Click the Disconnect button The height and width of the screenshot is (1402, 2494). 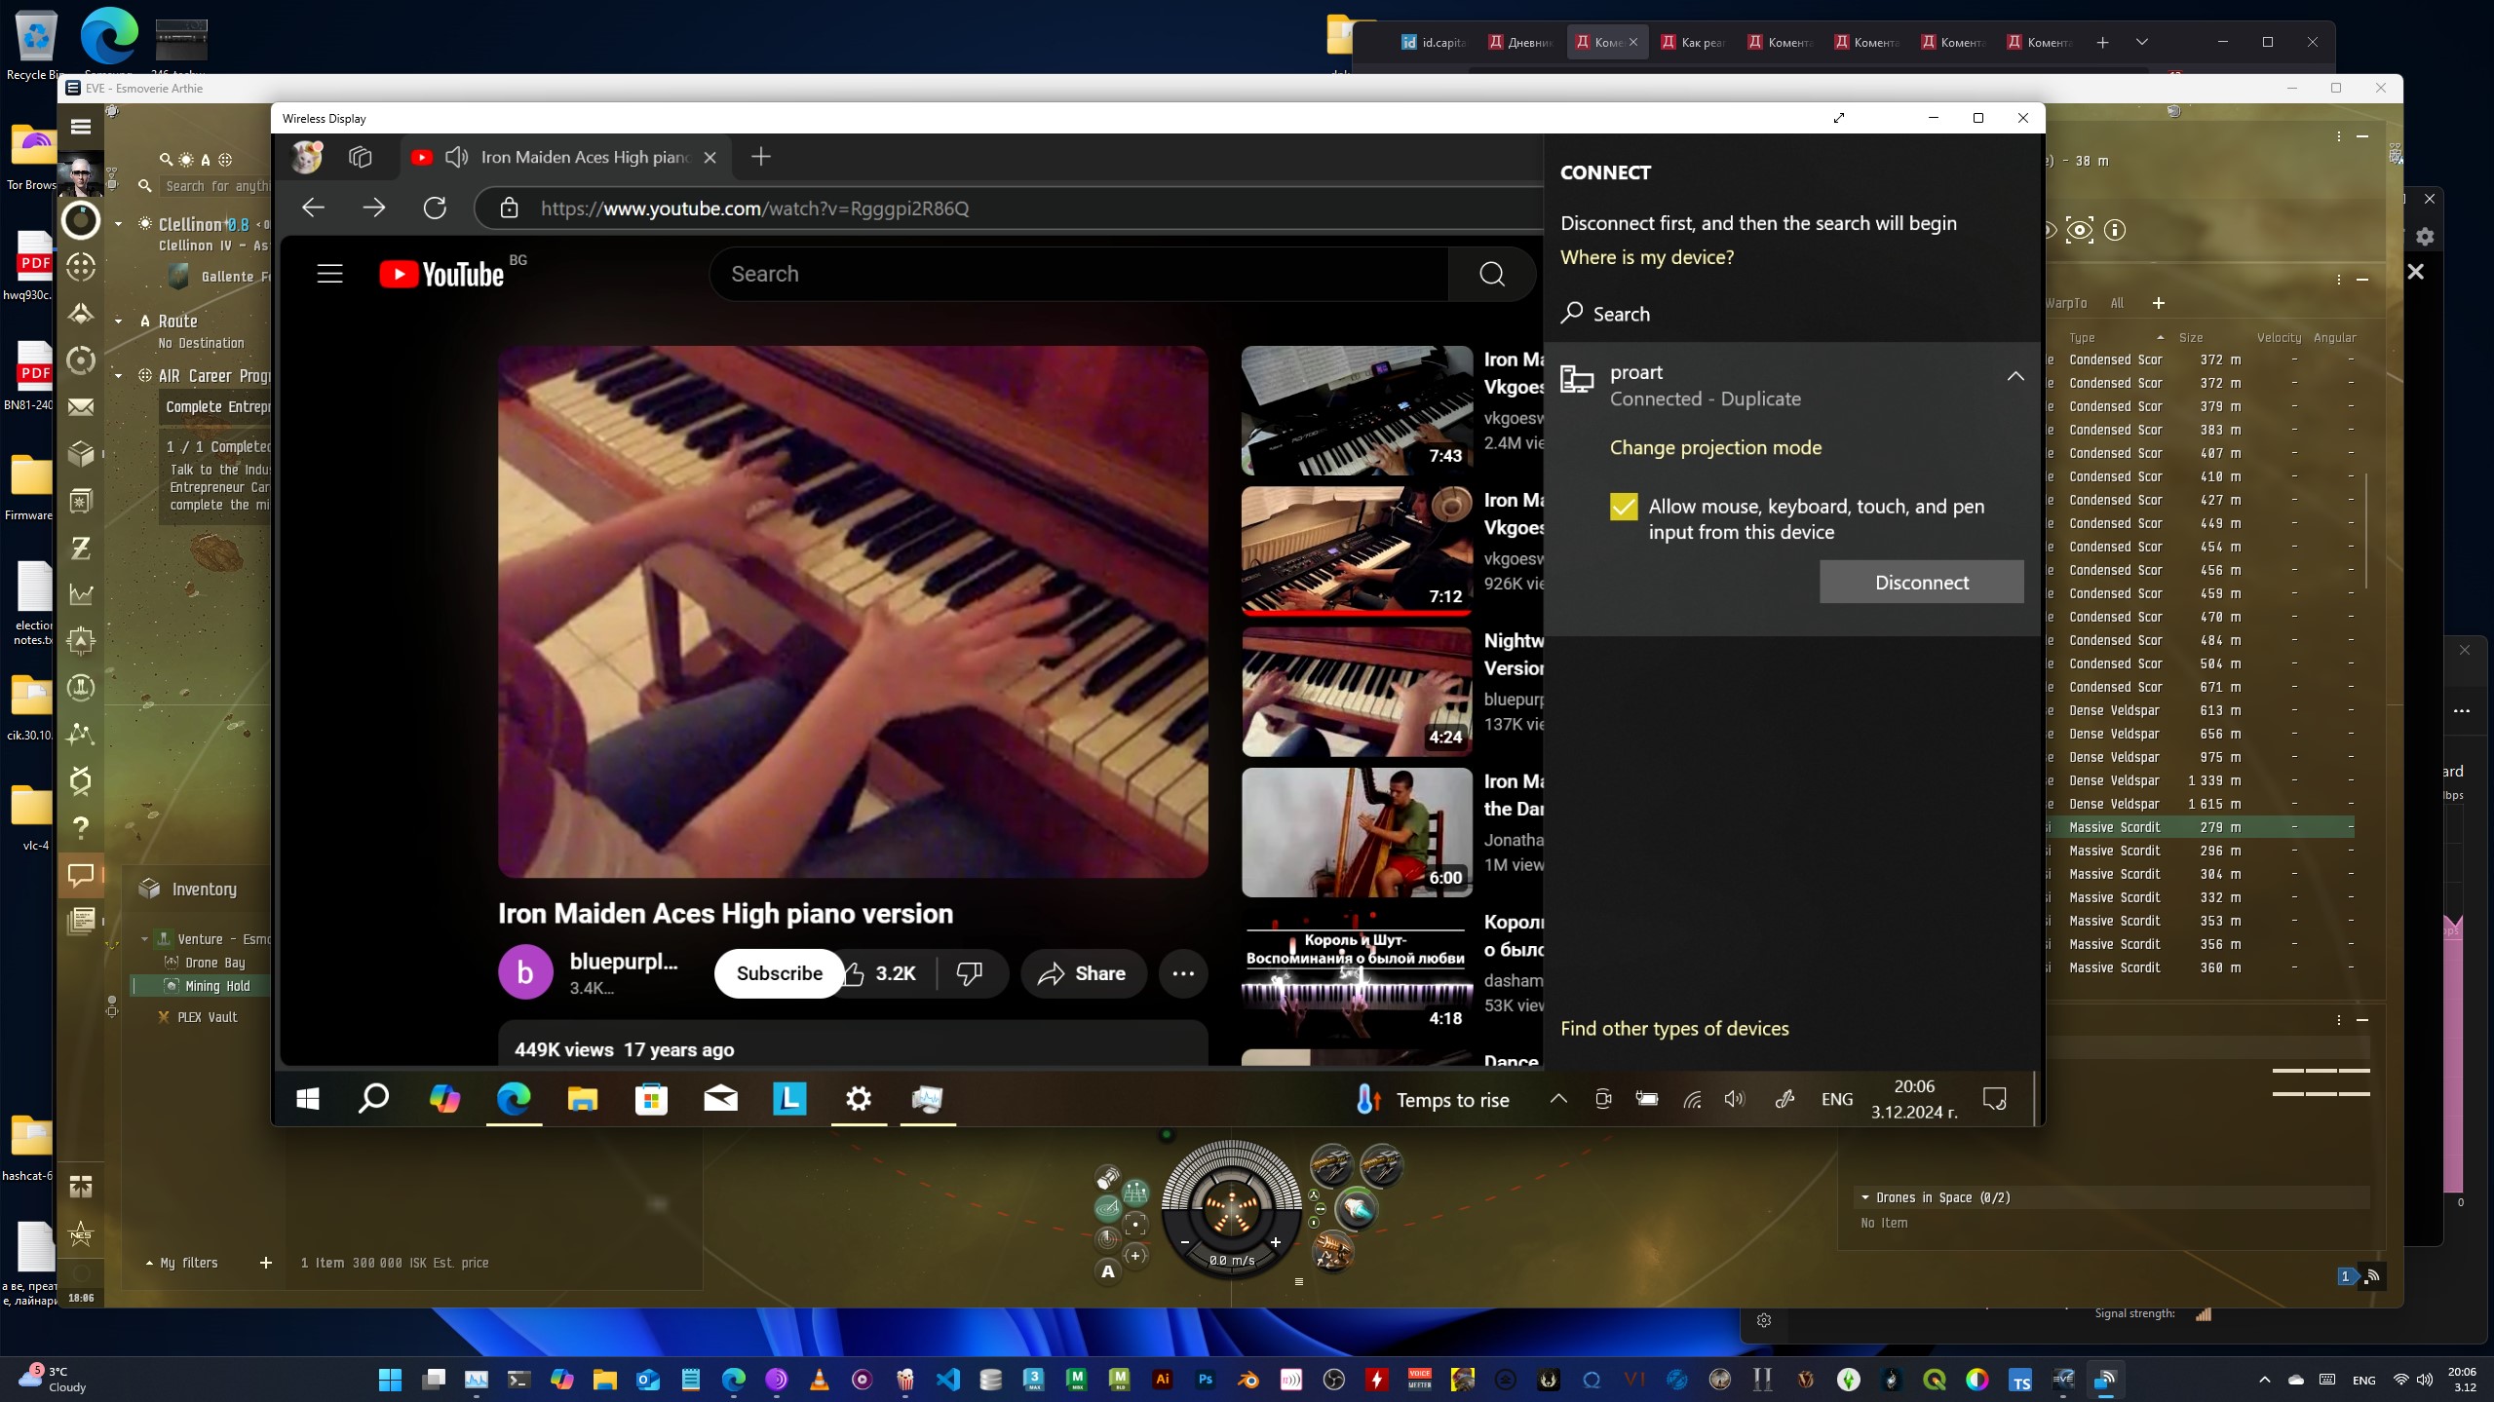[1921, 582]
